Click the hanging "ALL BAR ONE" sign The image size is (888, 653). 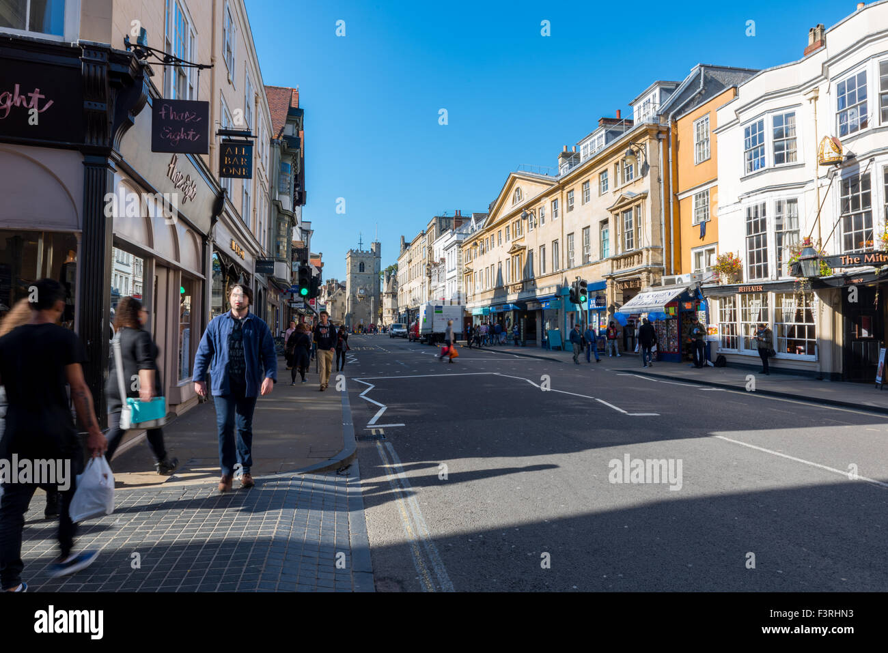236,159
